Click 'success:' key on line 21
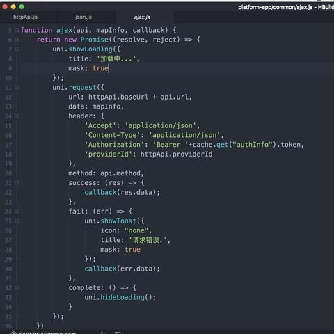Screen dimensions: 334x334 (x=84, y=183)
